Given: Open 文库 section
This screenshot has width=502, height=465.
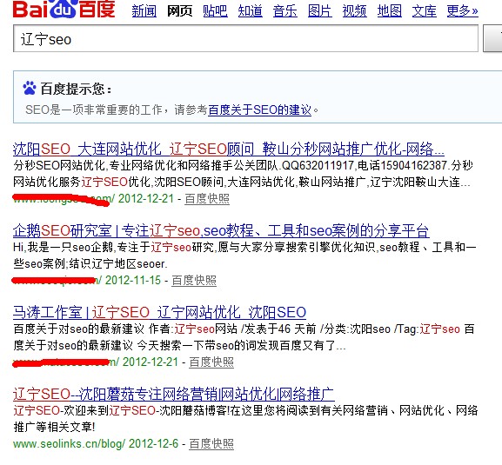Looking at the screenshot, I should click(x=425, y=11).
